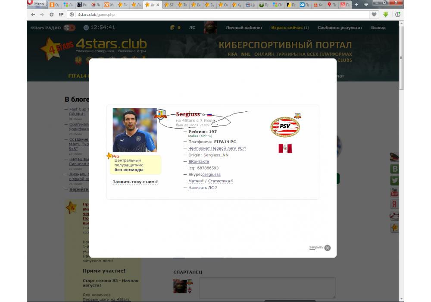Click Сообщить результат in top navigation

(340, 28)
